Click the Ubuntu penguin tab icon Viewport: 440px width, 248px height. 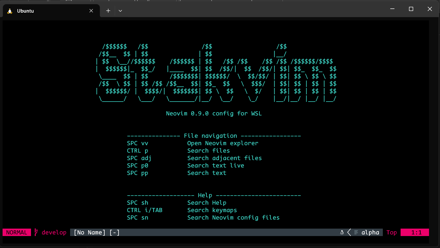coord(10,11)
